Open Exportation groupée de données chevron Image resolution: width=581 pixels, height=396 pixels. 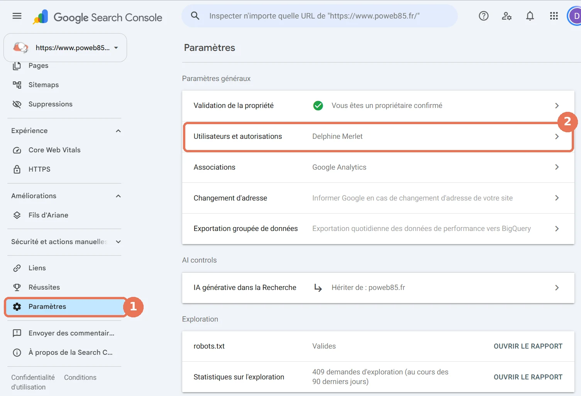click(557, 229)
